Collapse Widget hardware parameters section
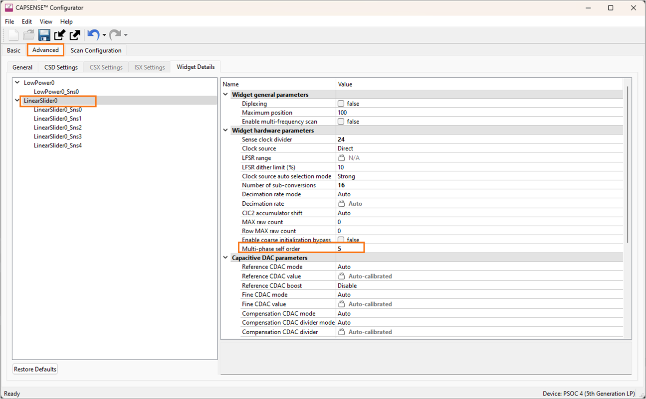 [x=226, y=131]
